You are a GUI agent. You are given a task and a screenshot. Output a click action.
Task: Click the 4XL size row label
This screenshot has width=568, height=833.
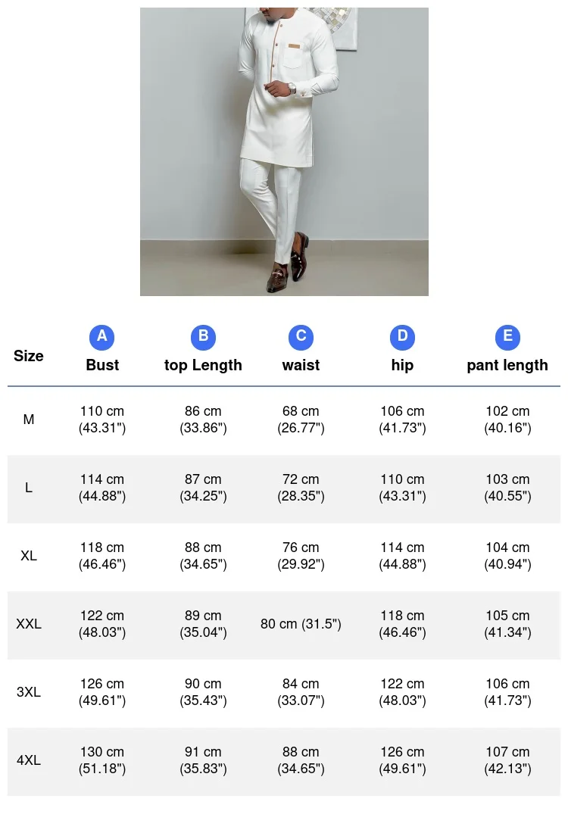pyautogui.click(x=29, y=760)
